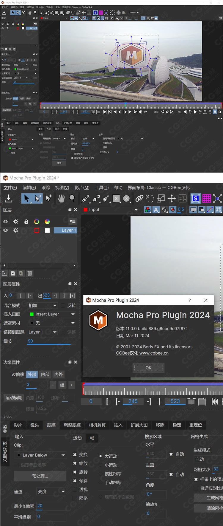Open the 生成模式 自动 dropdown
Viewport: 223px width, 526px height.
coord(208,459)
